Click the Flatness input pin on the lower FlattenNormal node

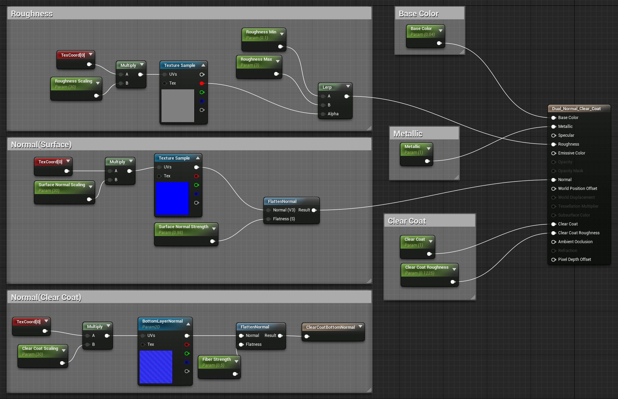pyautogui.click(x=242, y=344)
